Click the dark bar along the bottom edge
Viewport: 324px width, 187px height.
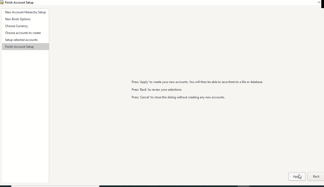tap(168, 186)
